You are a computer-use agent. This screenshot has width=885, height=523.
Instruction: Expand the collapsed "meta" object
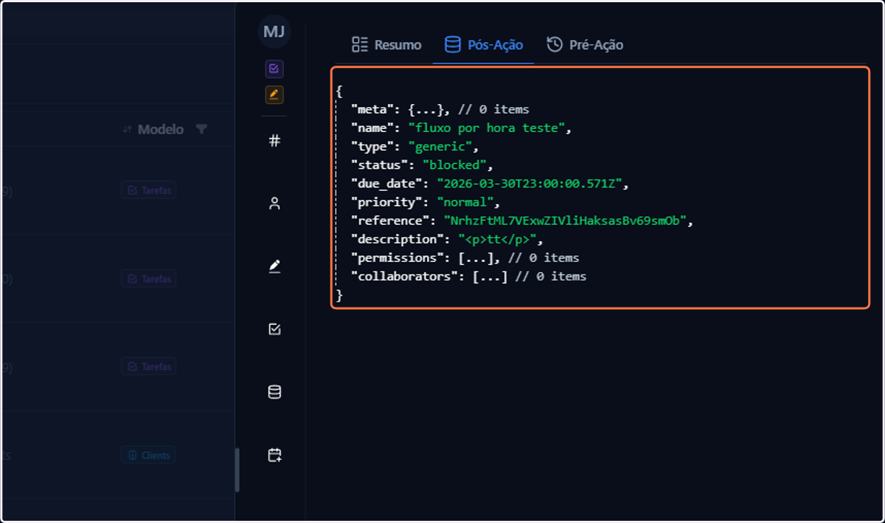(x=428, y=109)
